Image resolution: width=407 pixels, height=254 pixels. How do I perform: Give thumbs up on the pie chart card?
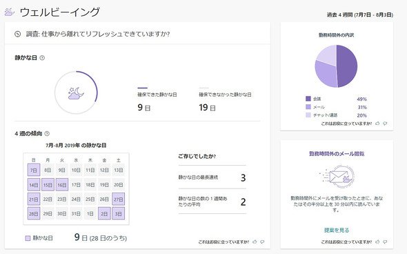tap(377, 124)
